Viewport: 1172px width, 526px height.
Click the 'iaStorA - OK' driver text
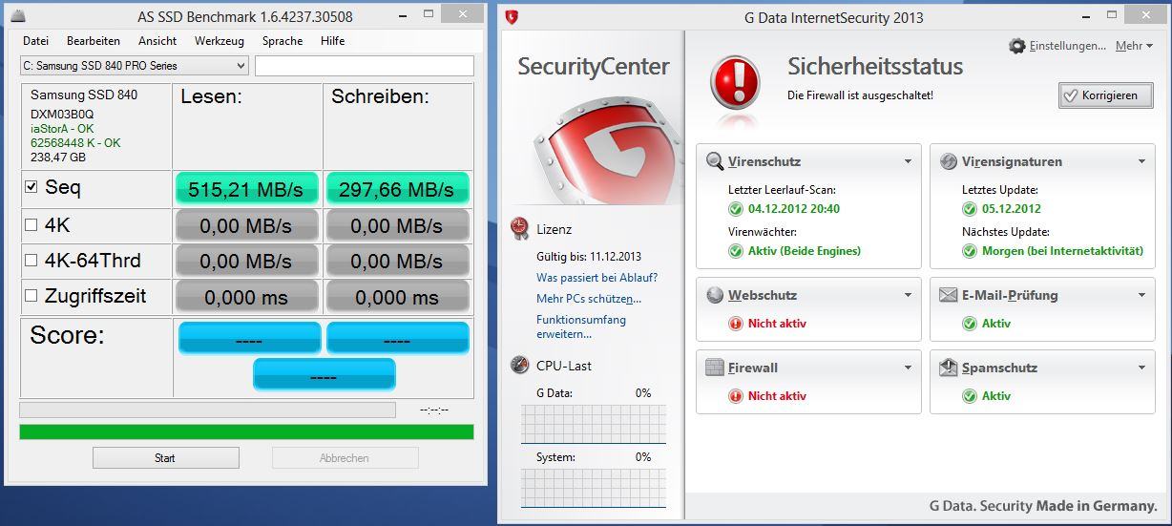pyautogui.click(x=62, y=129)
